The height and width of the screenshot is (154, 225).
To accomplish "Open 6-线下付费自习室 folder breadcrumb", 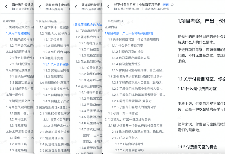I will pyautogui.click(x=129, y=9).
